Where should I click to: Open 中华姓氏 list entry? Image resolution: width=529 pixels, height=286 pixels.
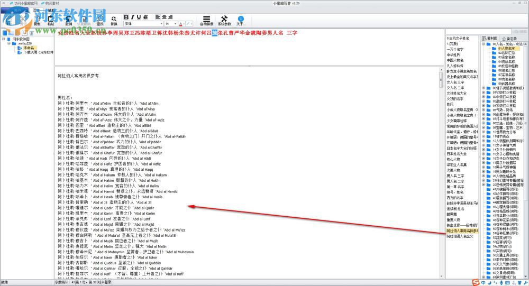pyautogui.click(x=453, y=54)
